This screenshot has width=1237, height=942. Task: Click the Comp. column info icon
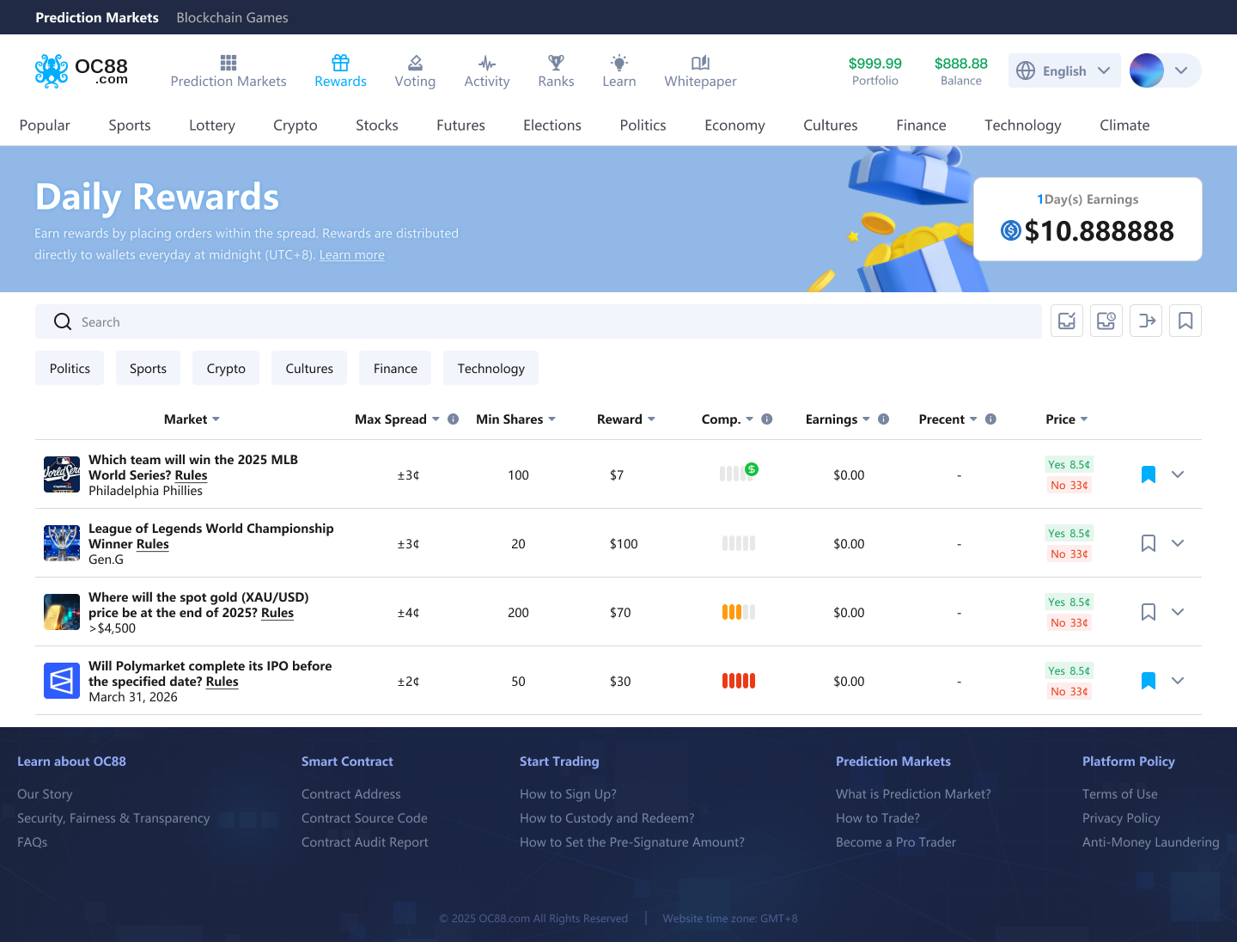pyautogui.click(x=767, y=419)
